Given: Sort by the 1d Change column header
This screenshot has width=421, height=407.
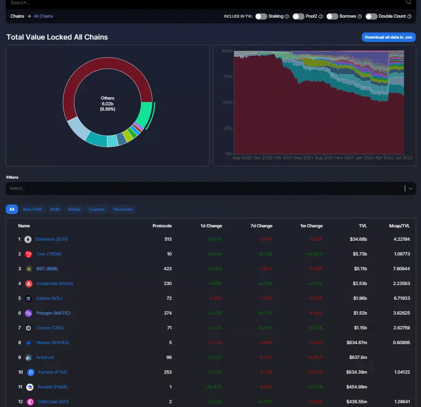Looking at the screenshot, I should coord(211,226).
